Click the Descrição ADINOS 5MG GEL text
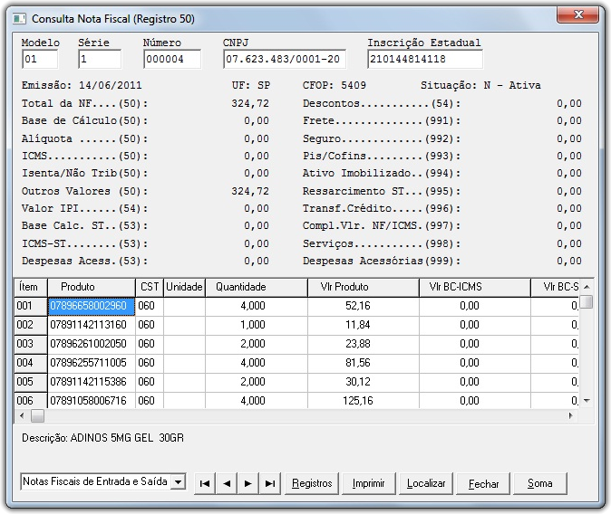This screenshot has height=514, width=611. 102,438
